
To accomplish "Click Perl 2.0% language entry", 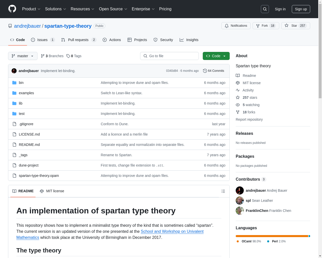I will tap(276, 241).
